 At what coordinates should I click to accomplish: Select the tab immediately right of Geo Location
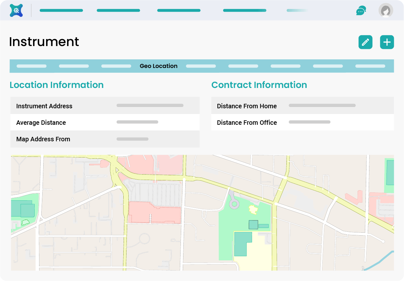tap(201, 66)
